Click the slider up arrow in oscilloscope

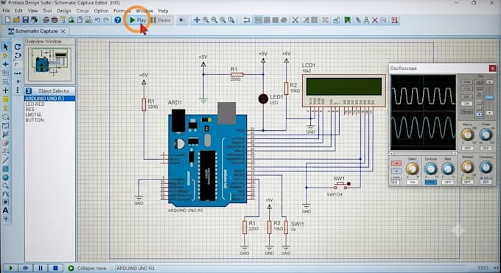pos(489,82)
